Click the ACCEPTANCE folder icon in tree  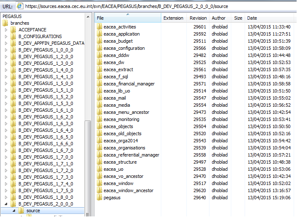13,30
